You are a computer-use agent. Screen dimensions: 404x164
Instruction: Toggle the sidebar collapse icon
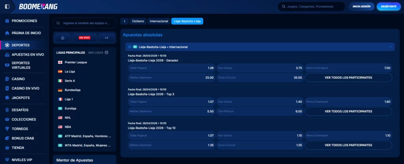(x=7, y=6)
